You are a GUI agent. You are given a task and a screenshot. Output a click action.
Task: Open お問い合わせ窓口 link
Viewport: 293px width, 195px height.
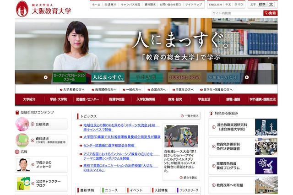tap(170, 5)
